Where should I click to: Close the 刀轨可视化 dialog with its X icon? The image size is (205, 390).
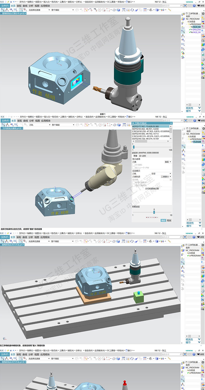pyautogui.click(x=171, y=123)
